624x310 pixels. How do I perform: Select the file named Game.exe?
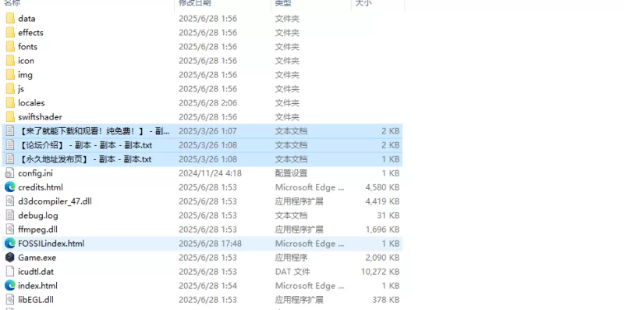37,258
